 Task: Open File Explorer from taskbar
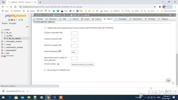tap(29, 97)
